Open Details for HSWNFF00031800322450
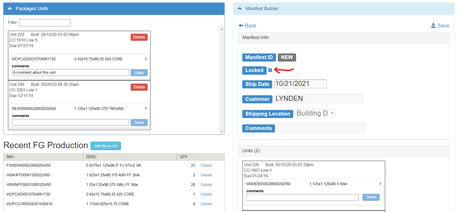 206,185
